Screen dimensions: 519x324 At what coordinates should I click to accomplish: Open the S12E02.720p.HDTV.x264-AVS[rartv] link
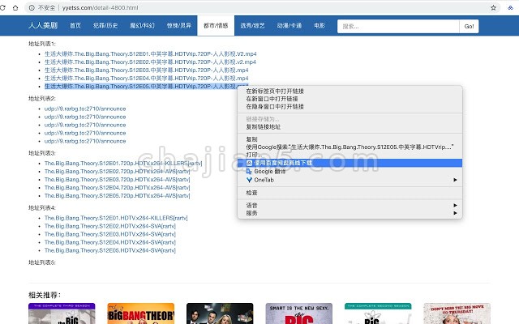click(x=117, y=172)
